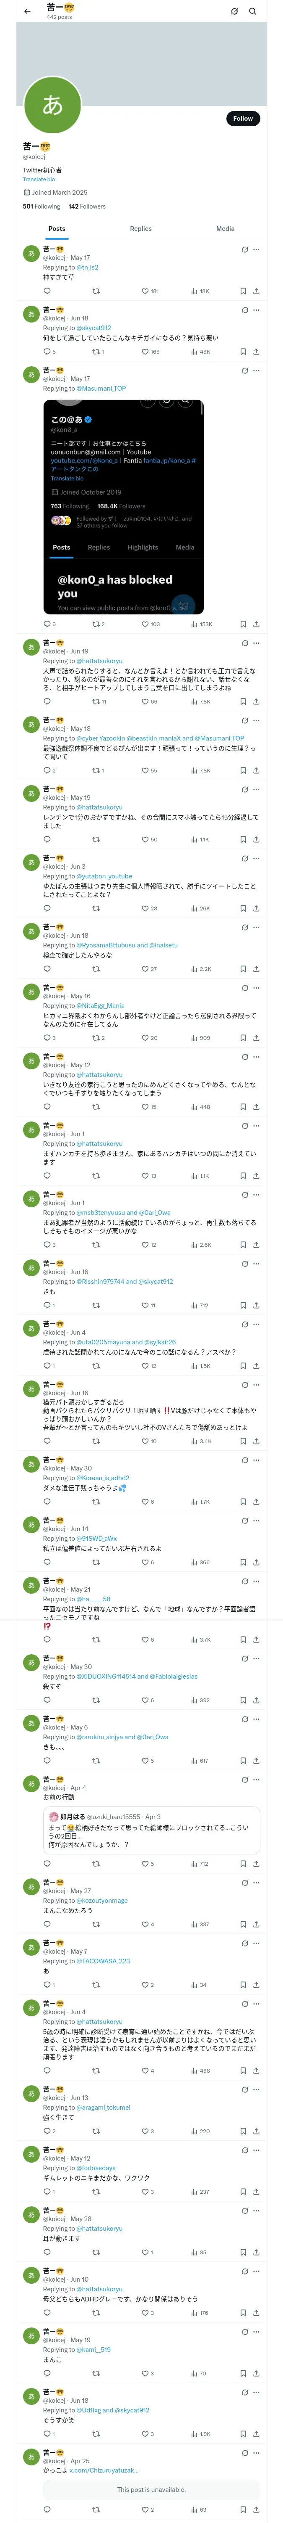
Task: Open more options on Jun 18 @skycat912 reply
Action: (x=257, y=310)
